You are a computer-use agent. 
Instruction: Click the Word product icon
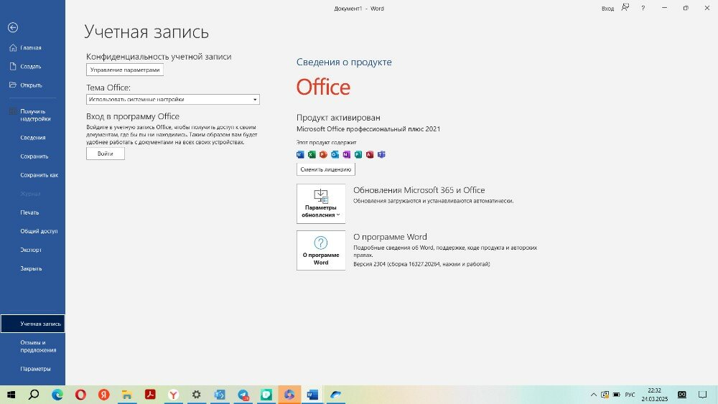pyautogui.click(x=300, y=155)
